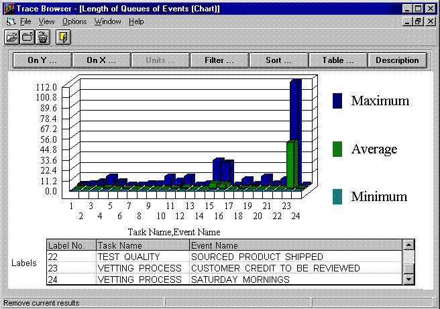Click the blue Maximum legend swatch
Viewport: 440px width, 309px height.
point(338,101)
